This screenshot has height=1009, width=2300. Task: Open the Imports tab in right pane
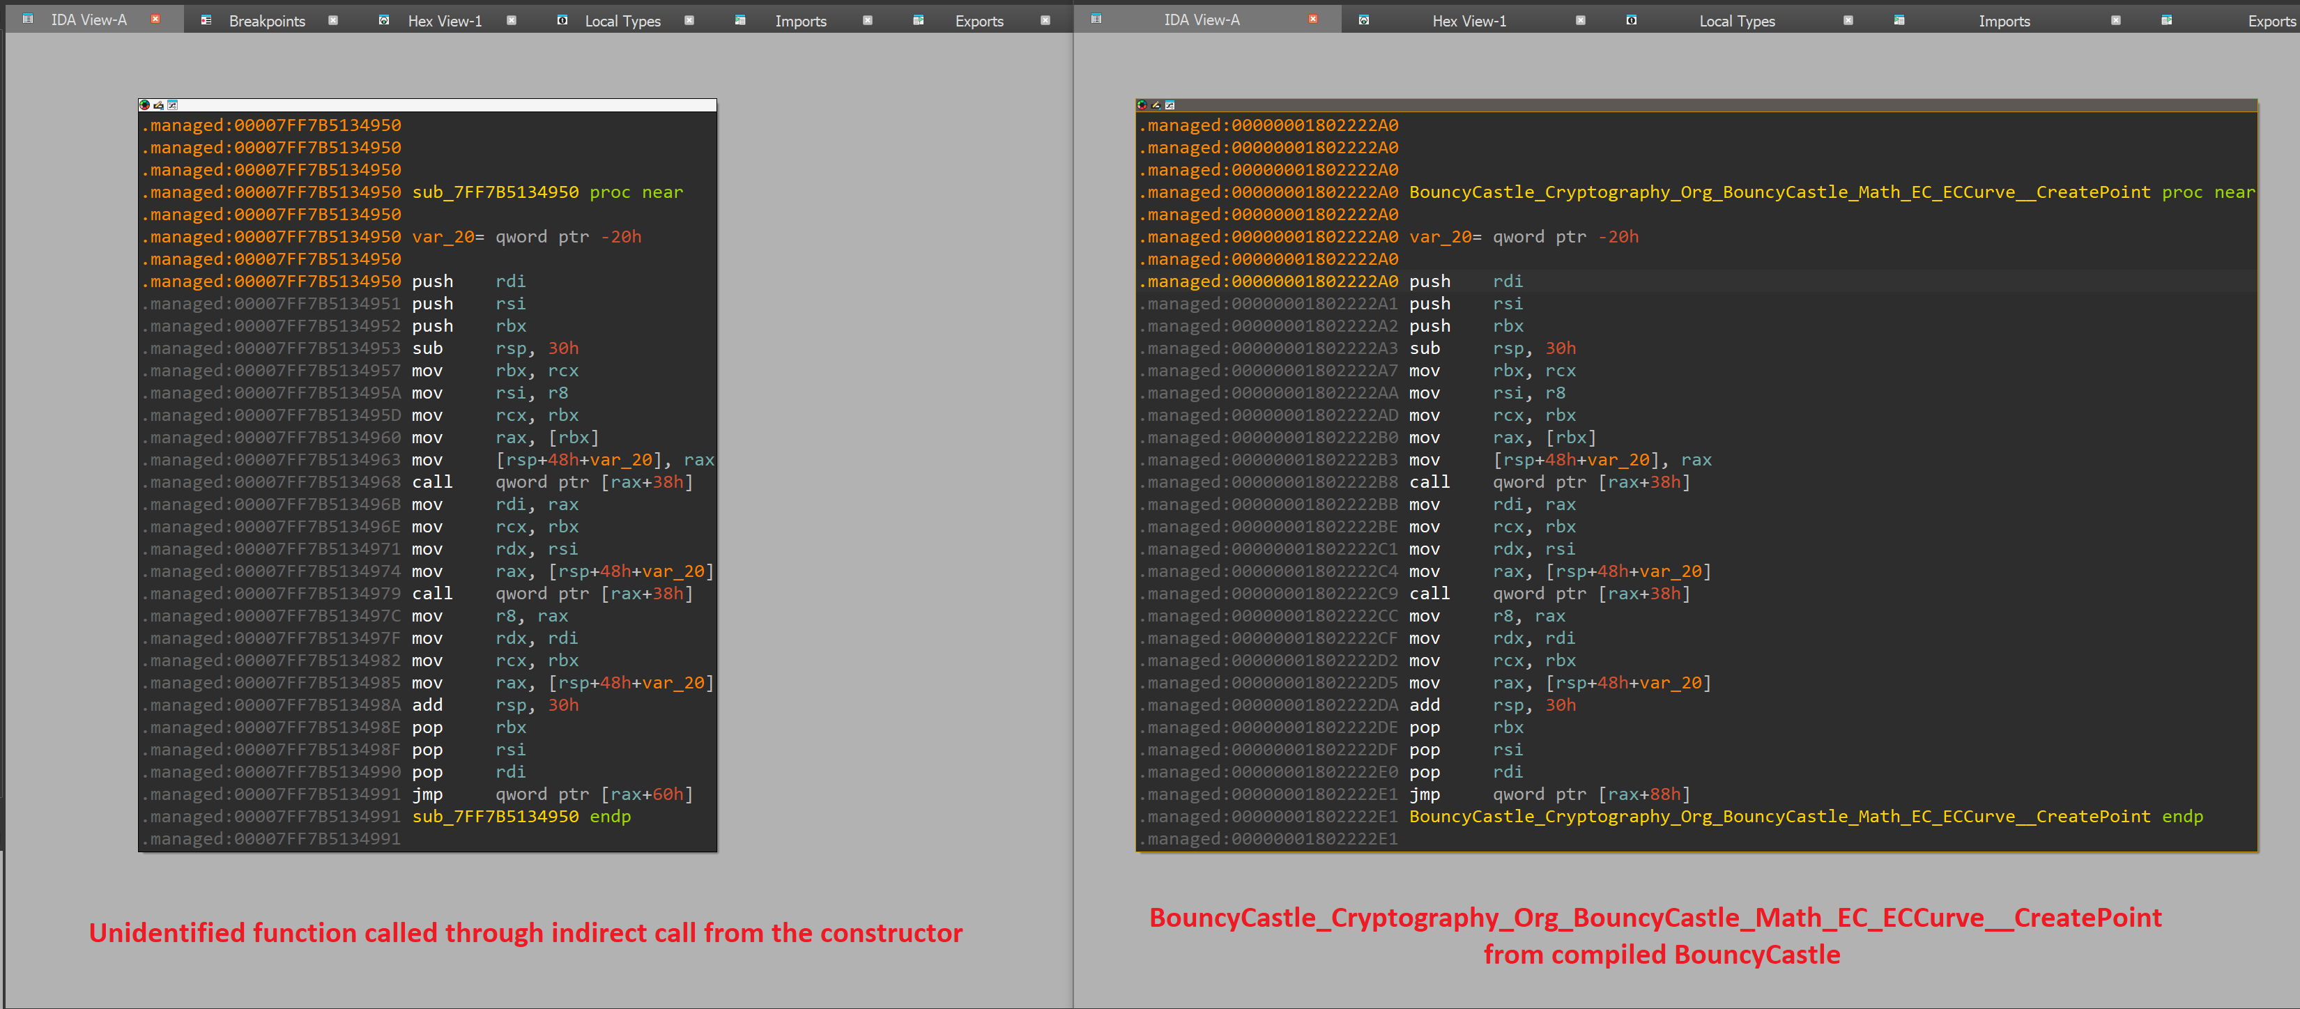pos(2004,20)
